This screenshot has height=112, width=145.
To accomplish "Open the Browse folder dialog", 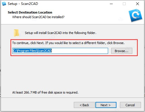I will coord(122,51).
